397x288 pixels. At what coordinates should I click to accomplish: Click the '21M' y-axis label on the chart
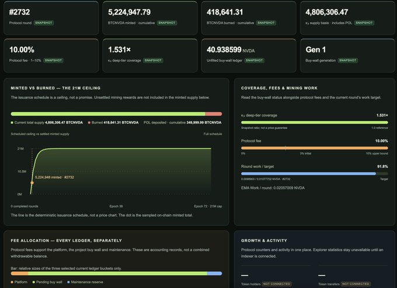pyautogui.click(x=20, y=149)
